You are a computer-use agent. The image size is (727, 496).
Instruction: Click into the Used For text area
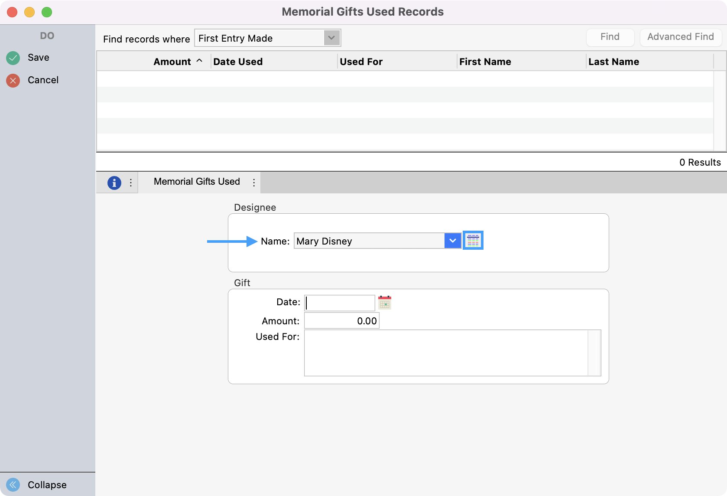tap(445, 352)
